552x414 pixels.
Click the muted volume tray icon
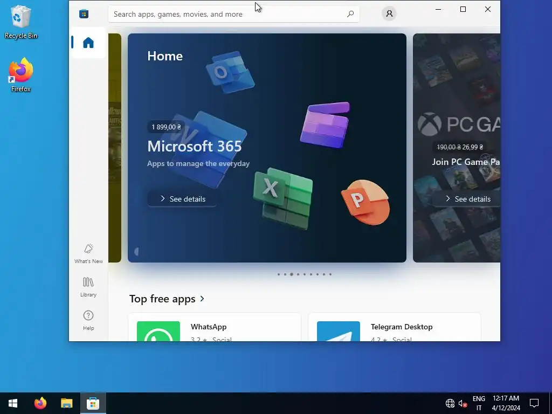[463, 403]
